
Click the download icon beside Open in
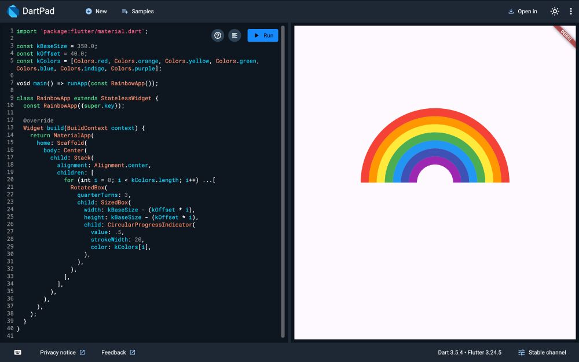pos(511,12)
